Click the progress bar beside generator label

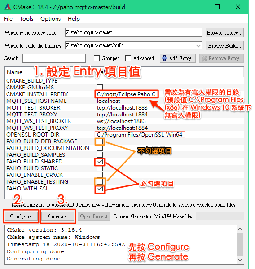tap(220, 216)
